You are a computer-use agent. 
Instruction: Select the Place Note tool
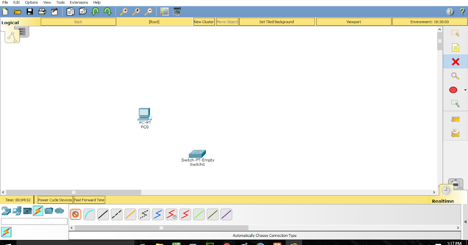tap(455, 47)
